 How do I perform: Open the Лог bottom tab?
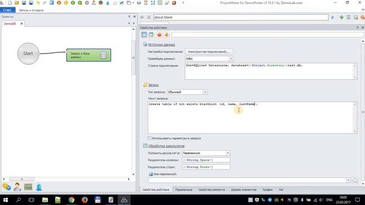[281, 190]
